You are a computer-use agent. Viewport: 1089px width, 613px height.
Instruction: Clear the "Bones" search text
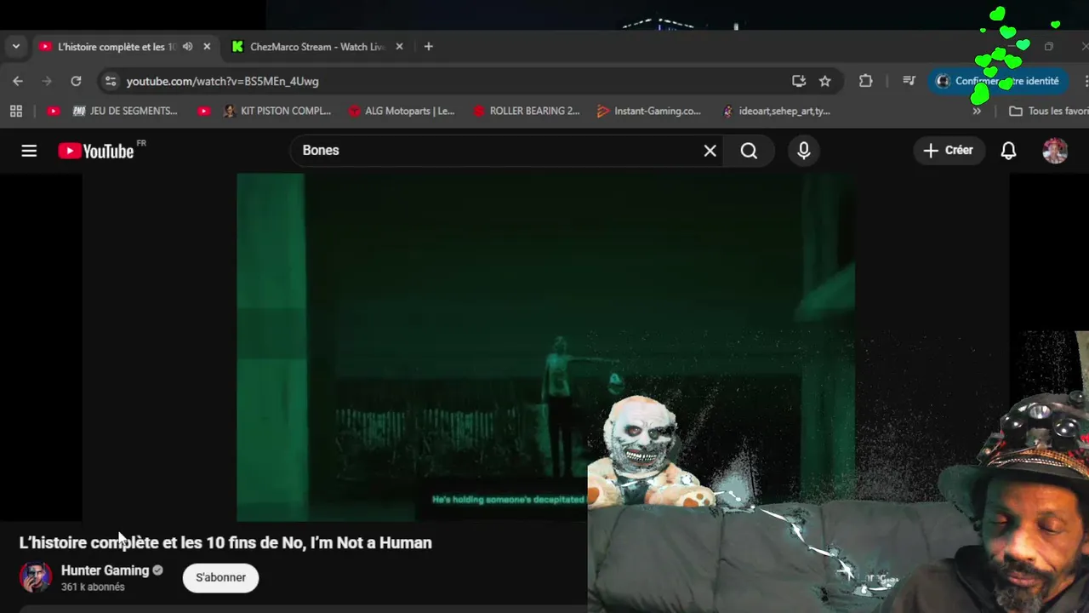(x=710, y=151)
